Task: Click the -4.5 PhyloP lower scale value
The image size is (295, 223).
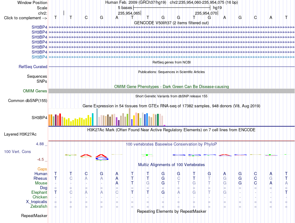Action: tap(40, 160)
